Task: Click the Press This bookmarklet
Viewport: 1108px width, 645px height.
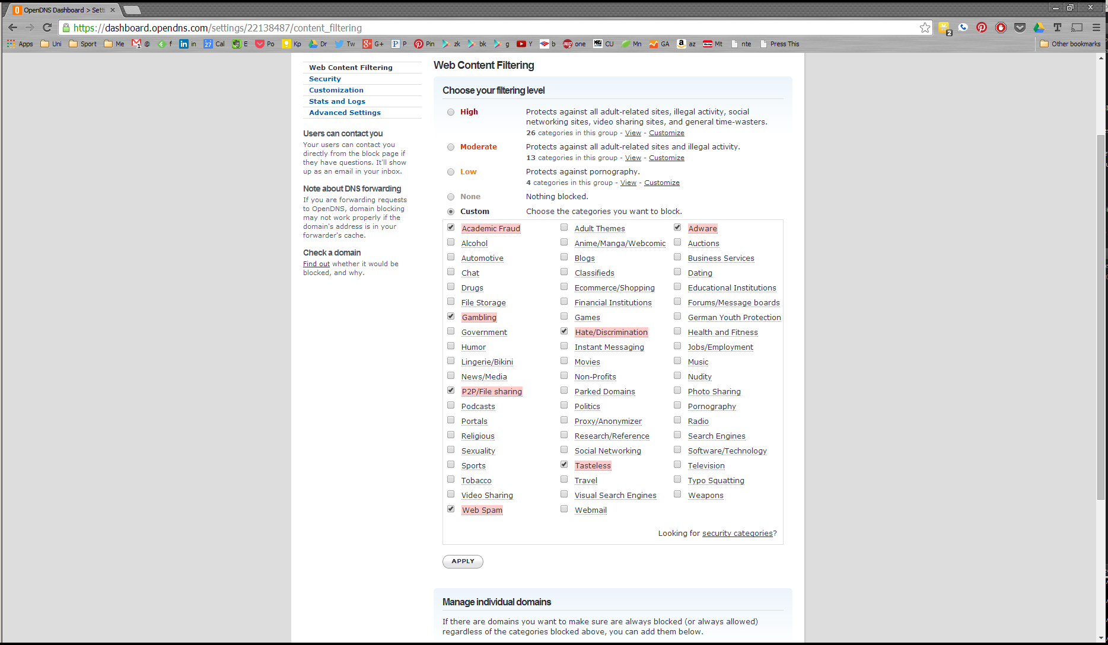Action: 780,44
